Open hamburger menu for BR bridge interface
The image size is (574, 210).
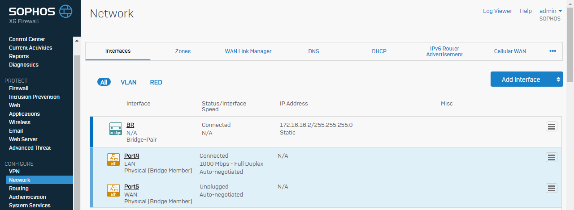(x=552, y=126)
